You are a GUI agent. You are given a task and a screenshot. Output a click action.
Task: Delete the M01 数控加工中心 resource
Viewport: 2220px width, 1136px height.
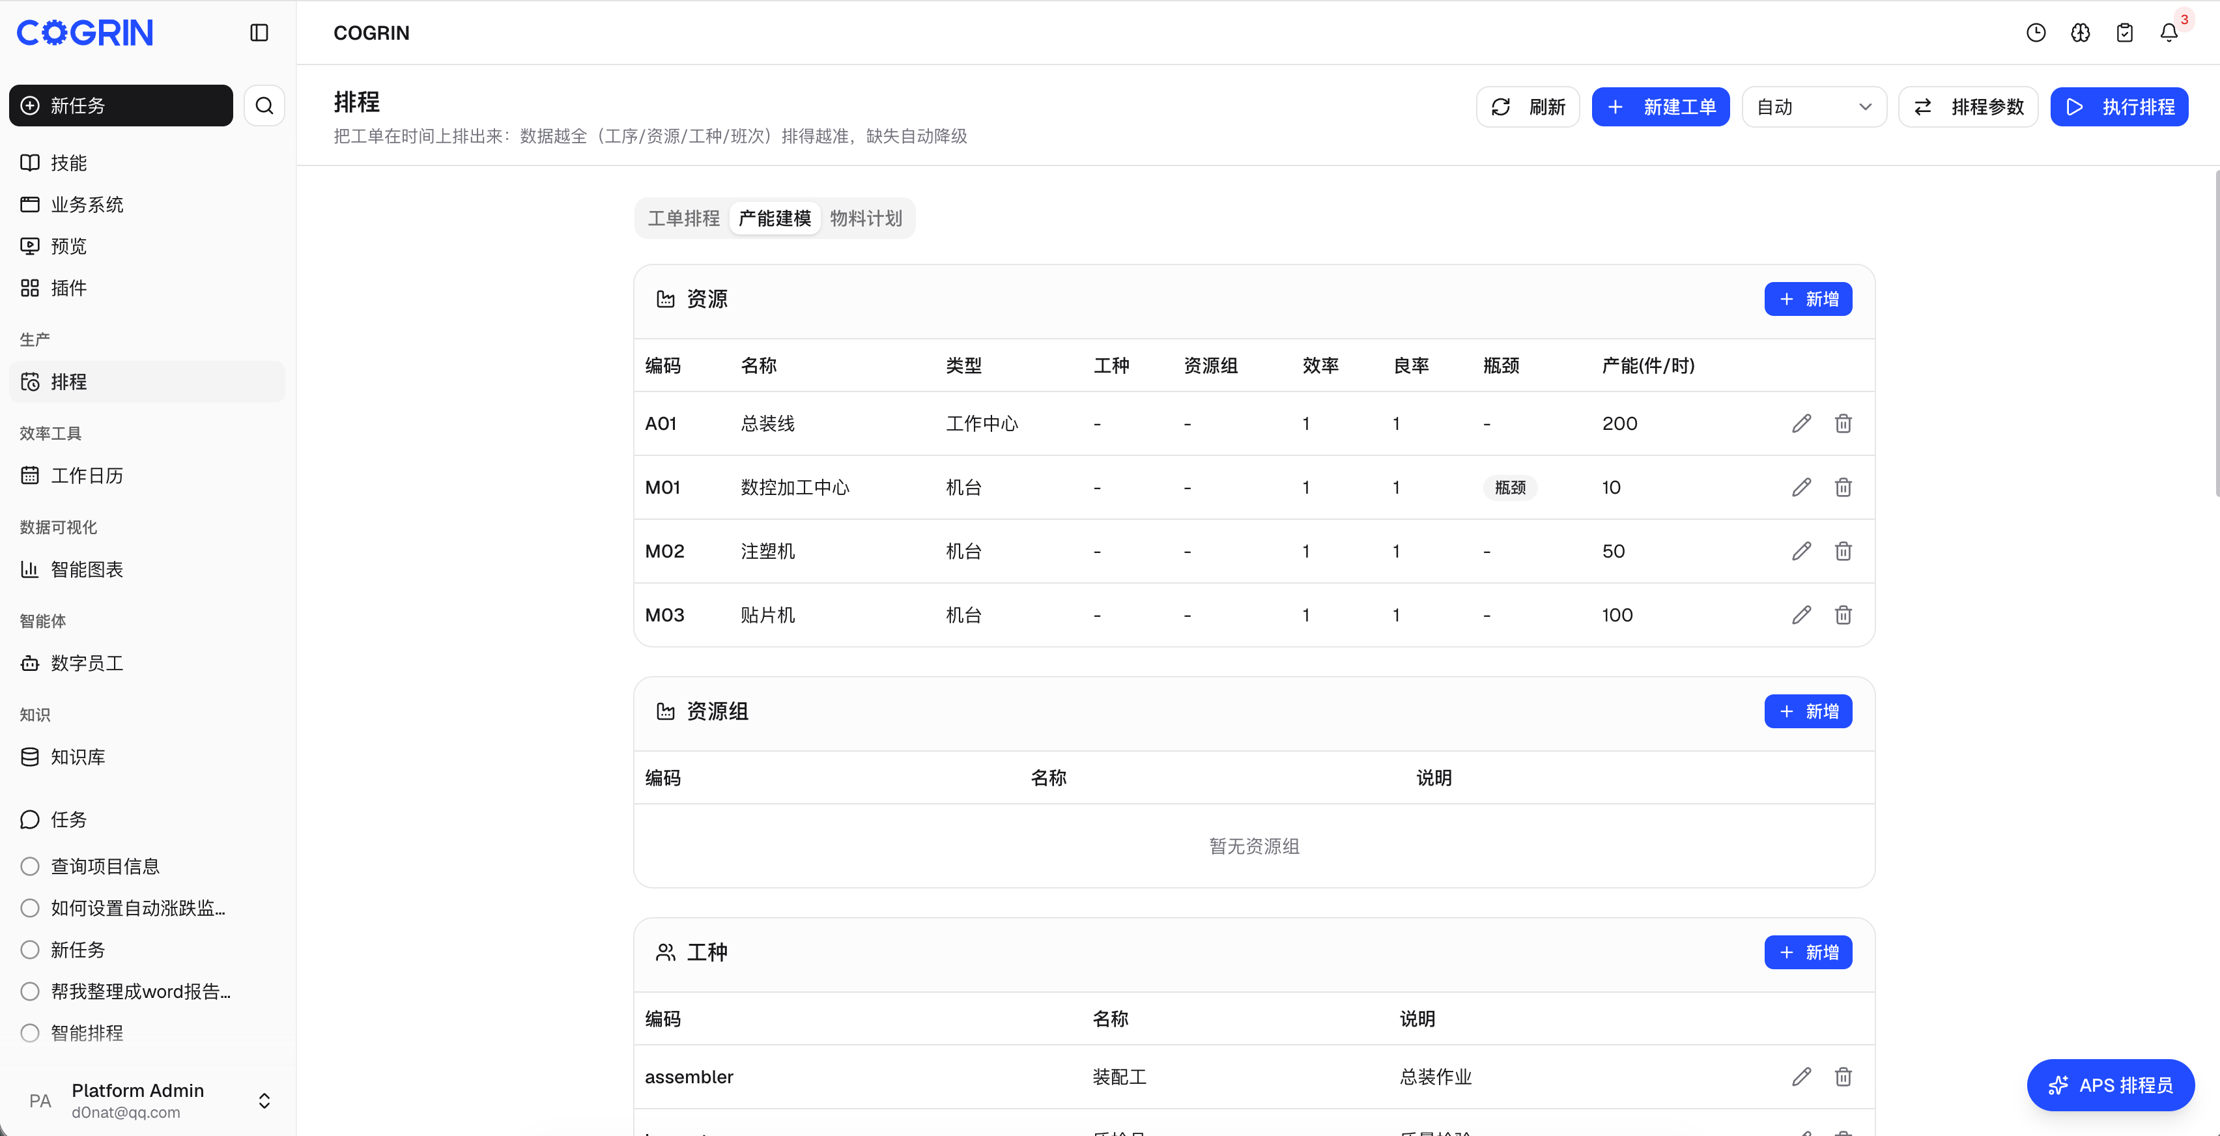pos(1843,487)
